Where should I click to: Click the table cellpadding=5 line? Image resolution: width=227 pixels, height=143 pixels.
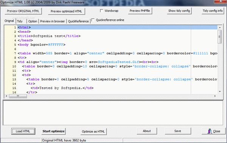click(122, 79)
